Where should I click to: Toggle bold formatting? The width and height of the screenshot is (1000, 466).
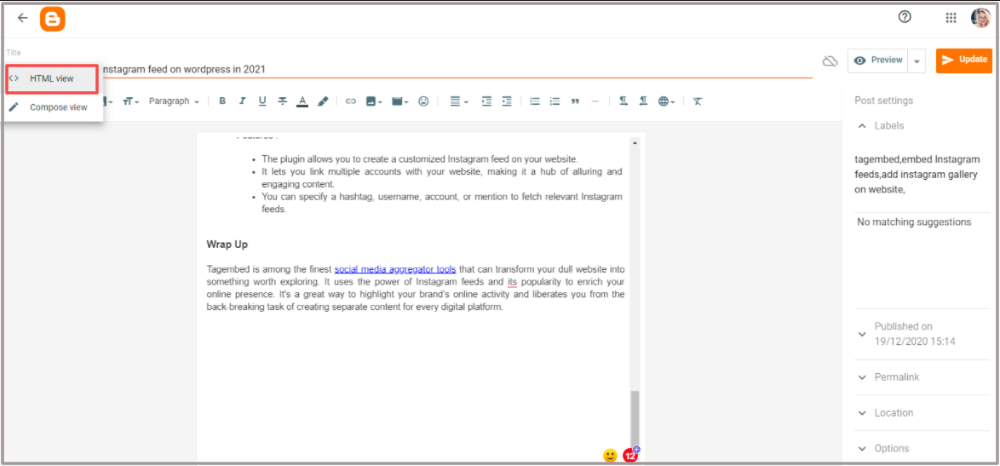point(222,101)
